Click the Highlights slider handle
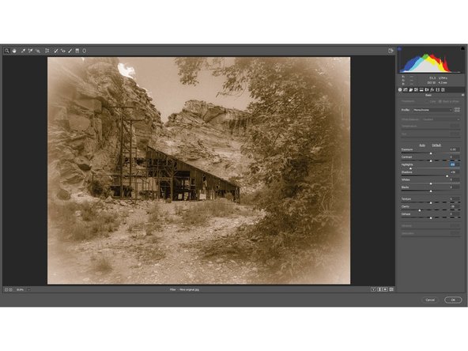 point(410,168)
